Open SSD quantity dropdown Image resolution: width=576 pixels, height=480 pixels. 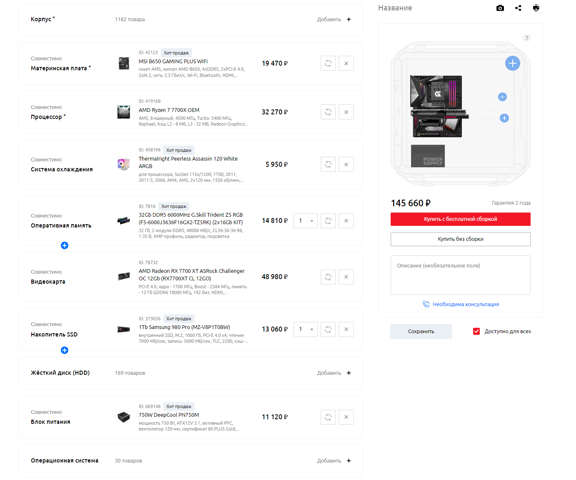tap(306, 329)
